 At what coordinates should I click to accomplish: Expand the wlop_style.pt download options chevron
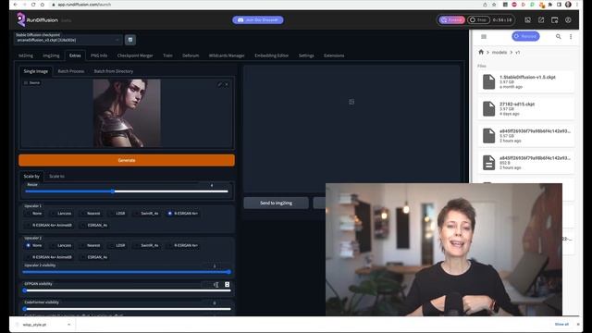click(x=68, y=325)
